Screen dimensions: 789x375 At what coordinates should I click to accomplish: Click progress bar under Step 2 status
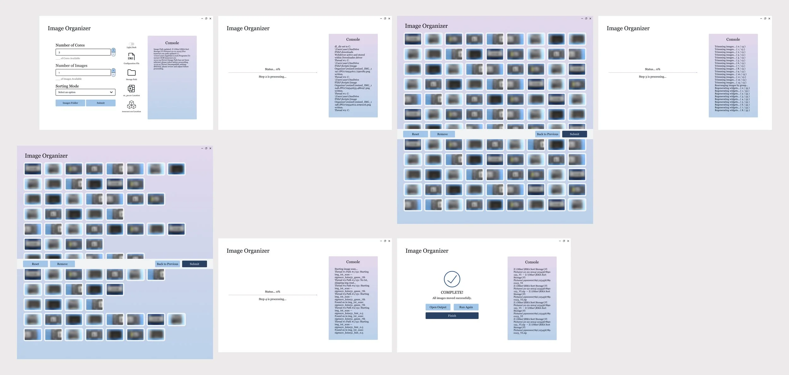click(272, 72)
